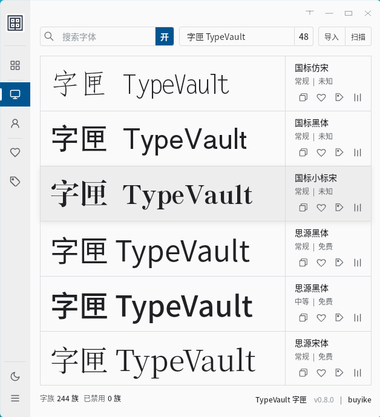
Task: Open the all fonts grid view in sidebar
Action: 15,65
